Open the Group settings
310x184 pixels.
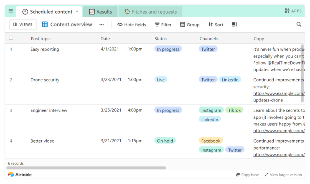tap(190, 24)
